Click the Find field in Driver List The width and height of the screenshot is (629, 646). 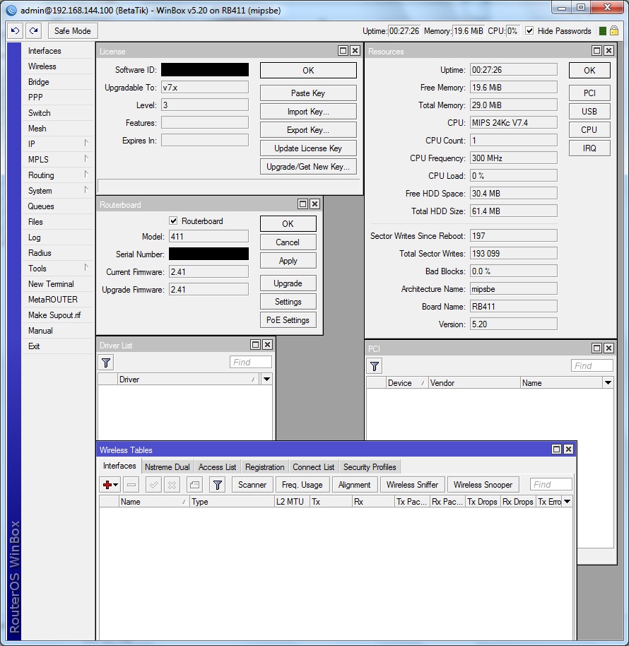251,362
